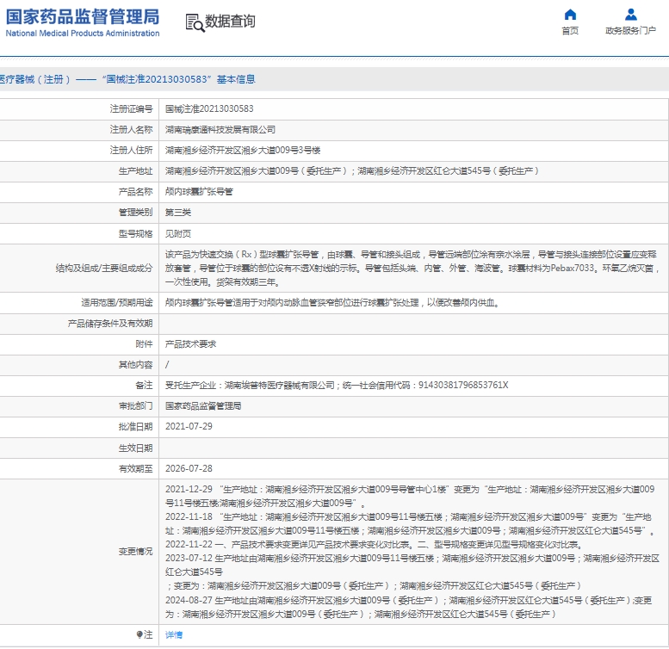Click the 注册人住所 row label
This screenshot has height=649, width=669.
coord(131,150)
